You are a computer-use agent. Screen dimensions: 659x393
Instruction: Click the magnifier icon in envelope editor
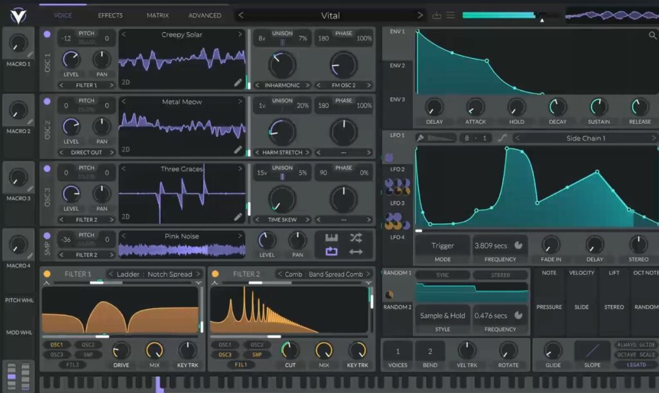pyautogui.click(x=653, y=36)
